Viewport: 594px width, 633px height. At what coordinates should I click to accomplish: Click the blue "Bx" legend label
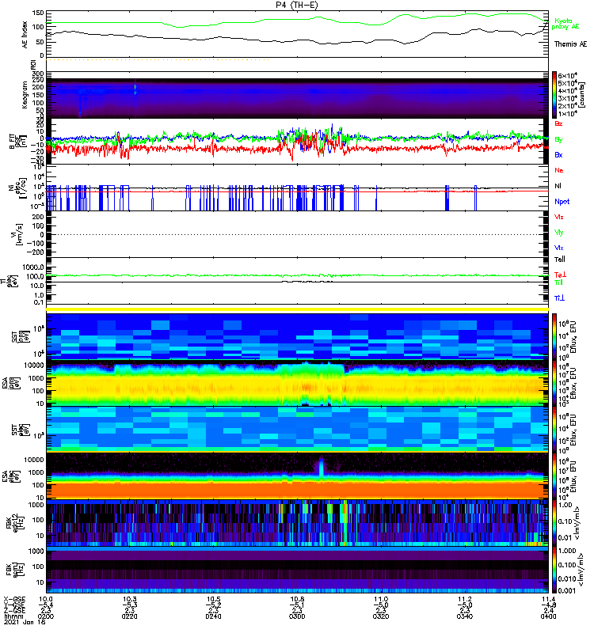pos(558,155)
